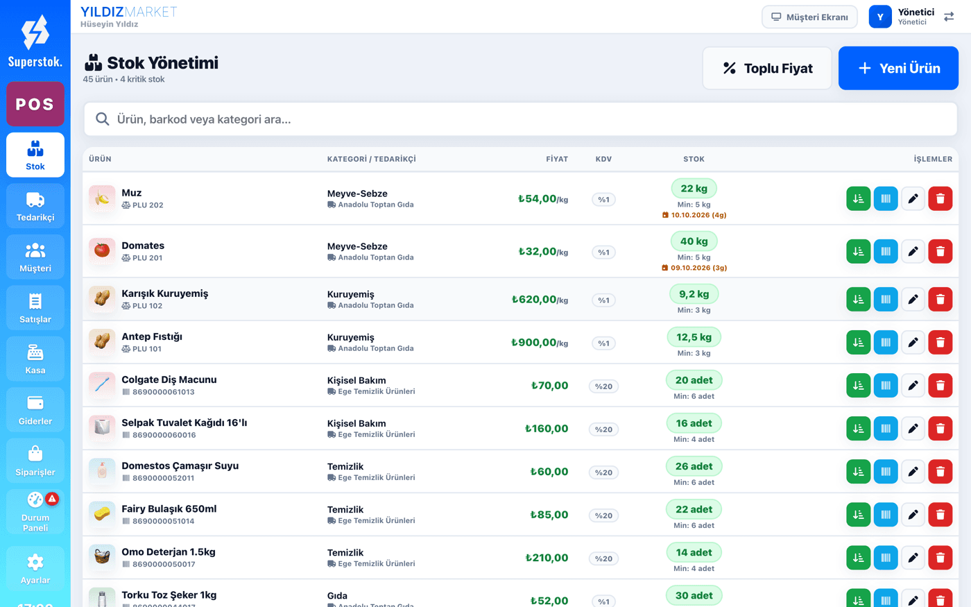The height and width of the screenshot is (607, 971).
Task: Open Ayarlar settings
Action: tap(35, 569)
